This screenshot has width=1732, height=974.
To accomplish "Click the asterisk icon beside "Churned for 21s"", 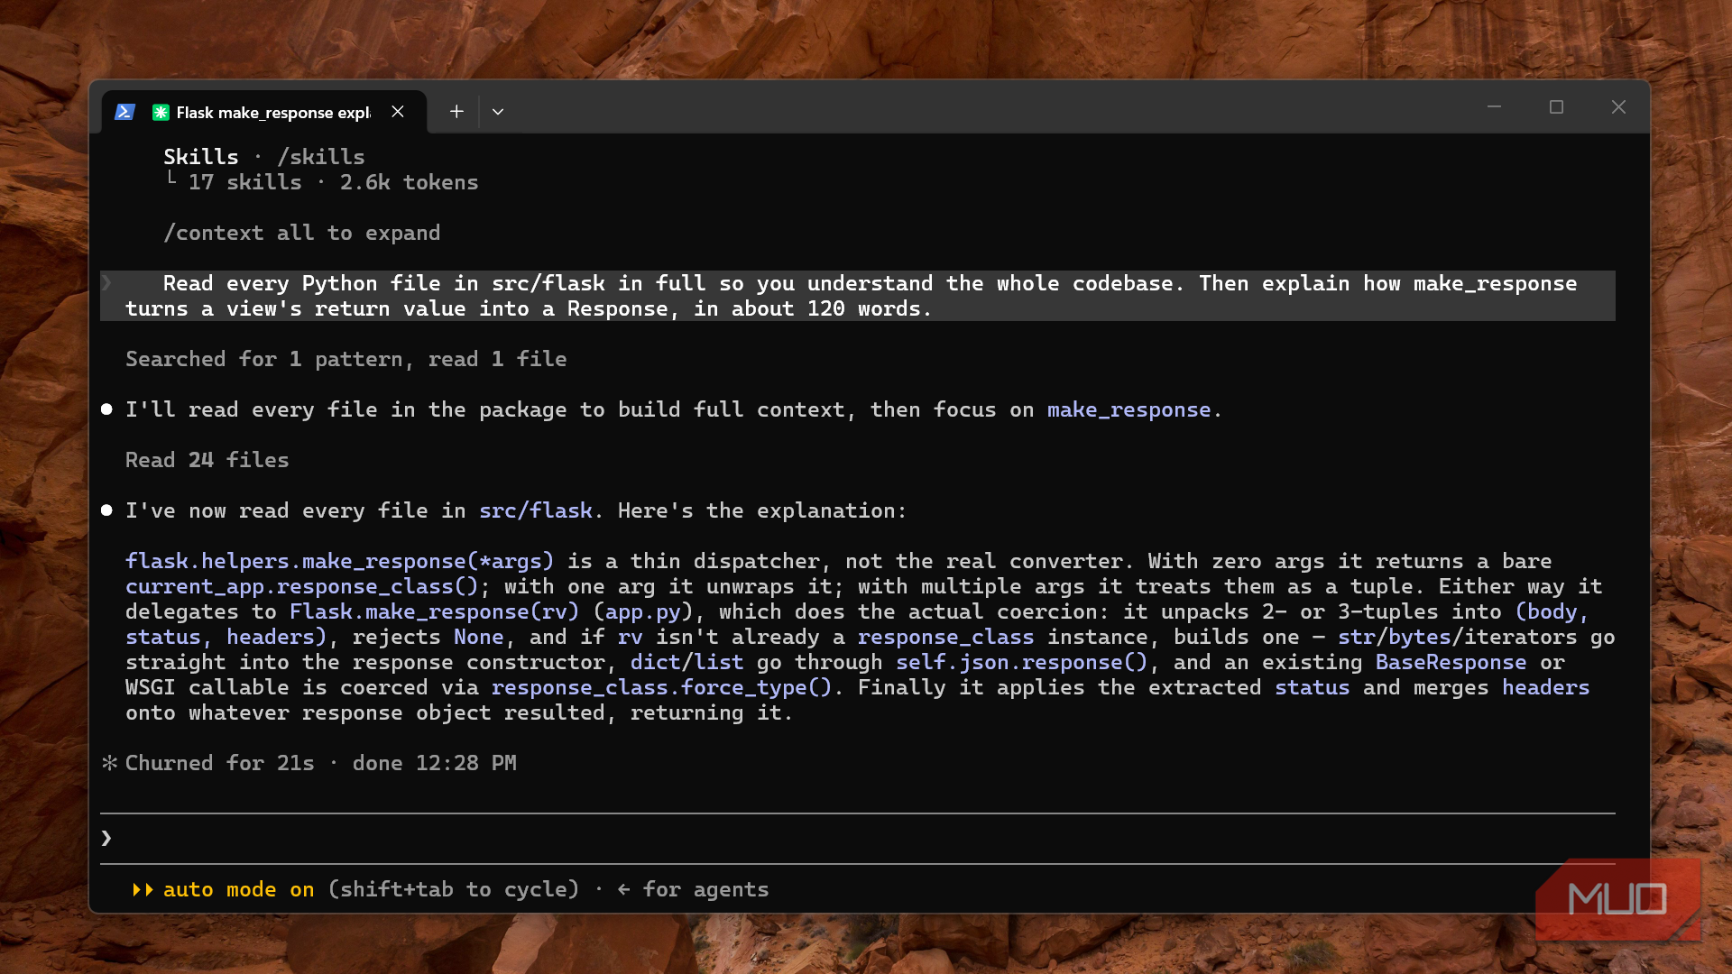I will click(109, 763).
